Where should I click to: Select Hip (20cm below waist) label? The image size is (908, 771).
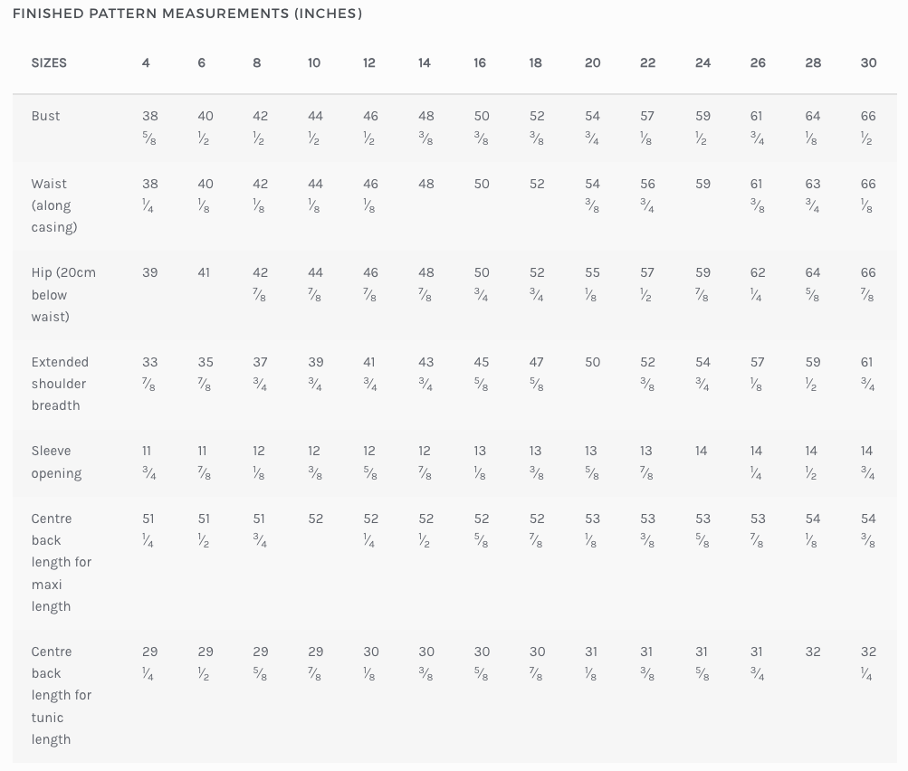63,295
